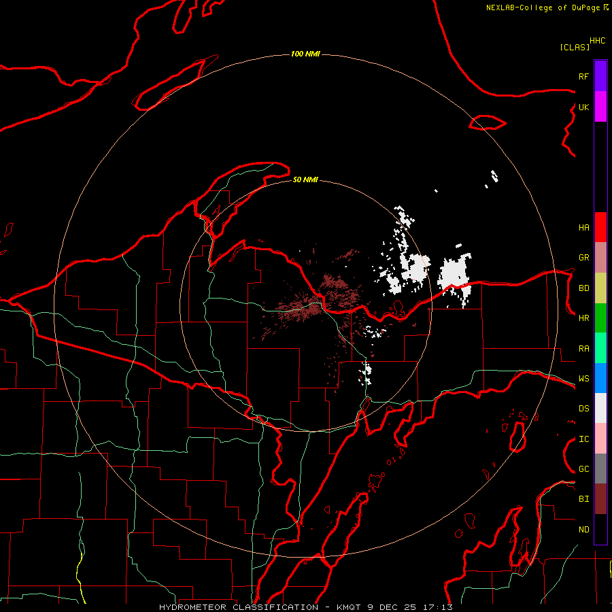Click the 100 NMI range ring label

(x=305, y=54)
